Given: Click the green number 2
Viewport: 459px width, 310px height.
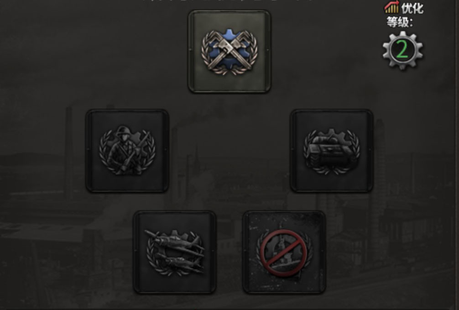Looking at the screenshot, I should click(x=402, y=50).
